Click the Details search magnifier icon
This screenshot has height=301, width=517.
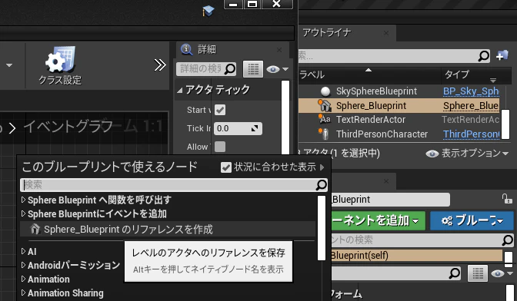pos(230,69)
